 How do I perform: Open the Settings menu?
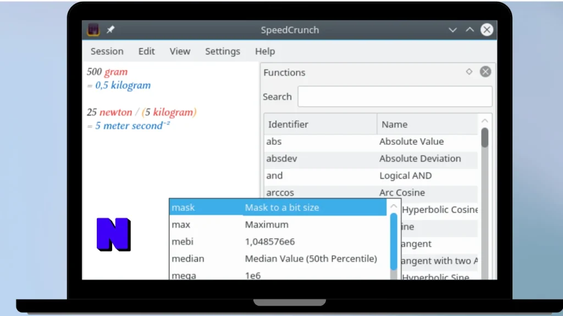pos(223,51)
